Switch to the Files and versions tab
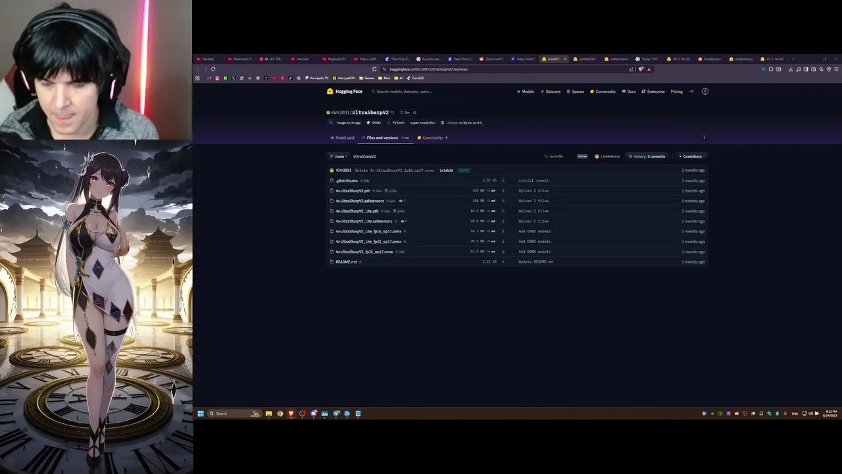The height and width of the screenshot is (474, 842). pyautogui.click(x=385, y=138)
